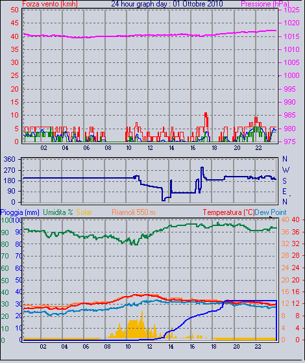The image size is (305, 363).
Task: Click the 'Pressione (hPa)' legend label
Action: [x=265, y=4]
